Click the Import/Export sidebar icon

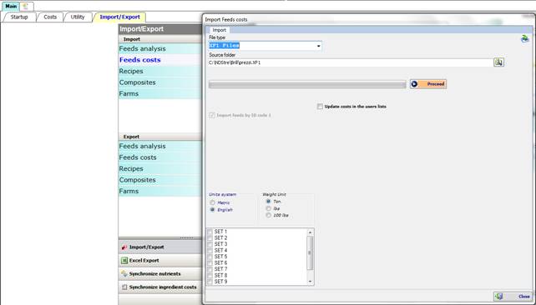coord(124,247)
